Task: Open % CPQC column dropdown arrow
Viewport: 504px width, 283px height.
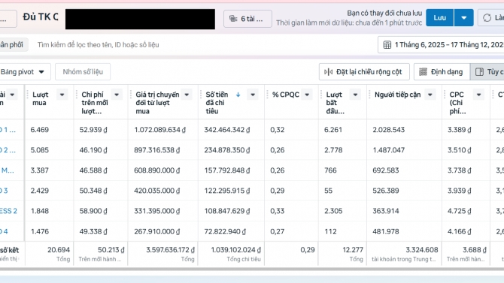Action: [x=307, y=95]
